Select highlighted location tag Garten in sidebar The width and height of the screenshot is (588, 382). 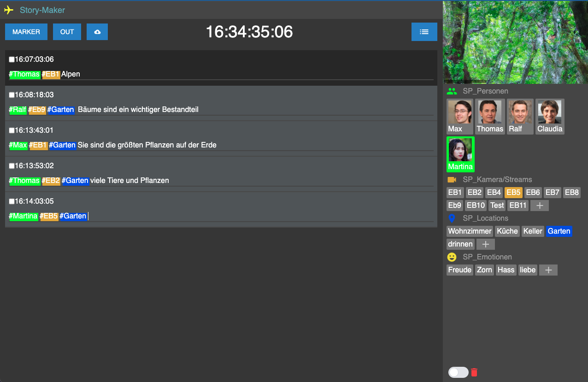559,231
